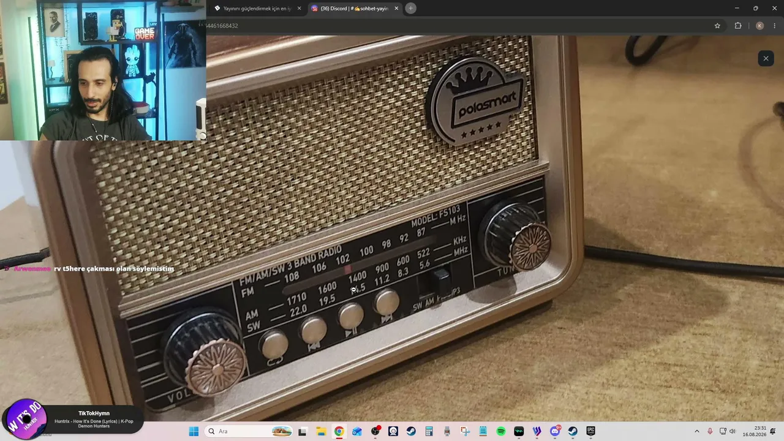Open File Explorer from the taskbar

pyautogui.click(x=321, y=431)
